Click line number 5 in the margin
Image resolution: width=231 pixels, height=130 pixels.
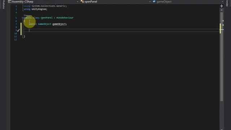(x=16, y=18)
